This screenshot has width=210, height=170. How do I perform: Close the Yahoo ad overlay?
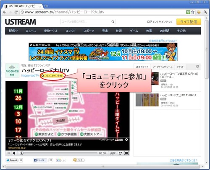[x=126, y=139]
